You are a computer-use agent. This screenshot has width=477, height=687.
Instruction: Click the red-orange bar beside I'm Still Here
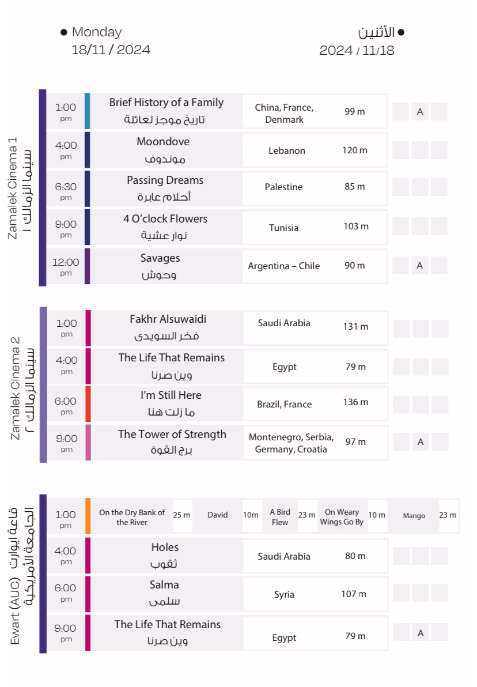coord(88,404)
